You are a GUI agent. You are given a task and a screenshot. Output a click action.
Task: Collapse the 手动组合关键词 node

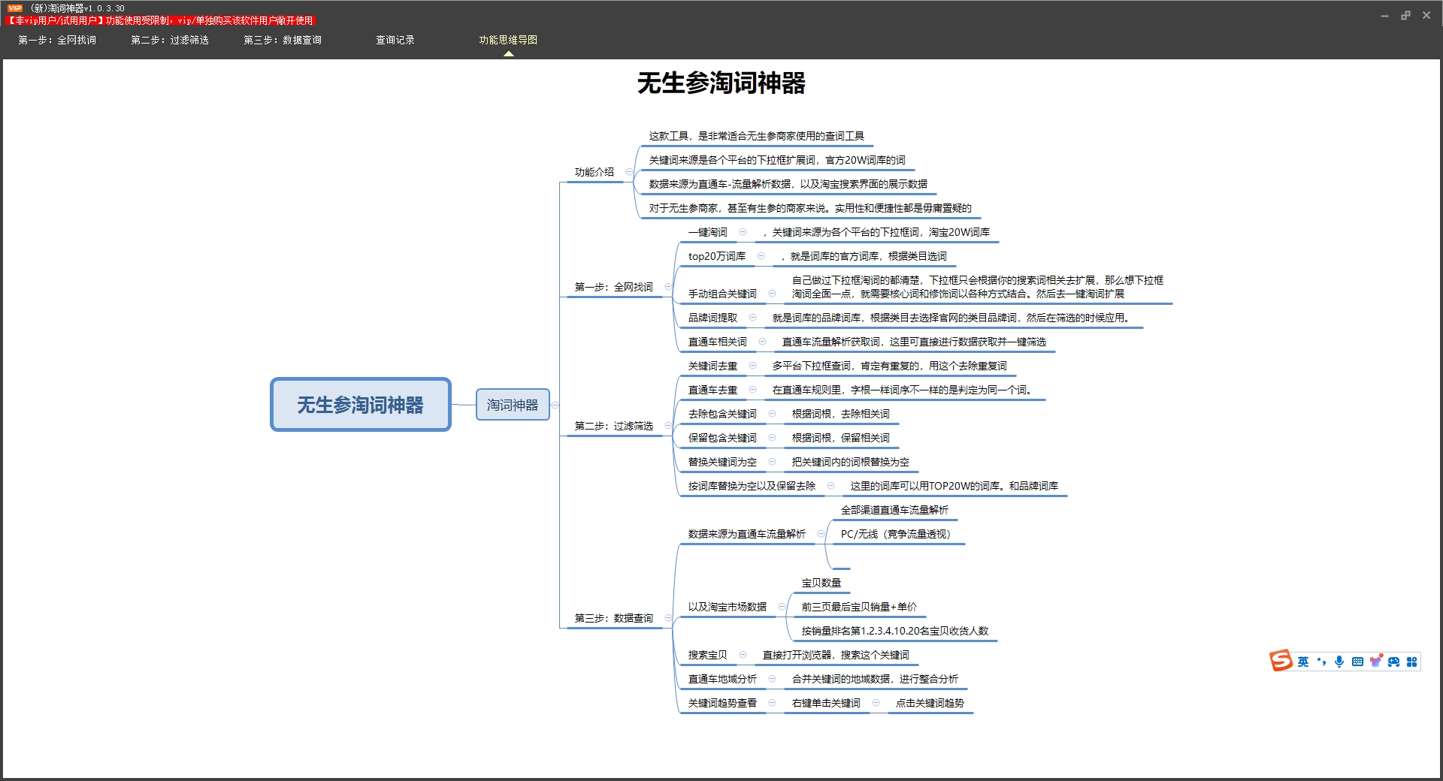(772, 294)
